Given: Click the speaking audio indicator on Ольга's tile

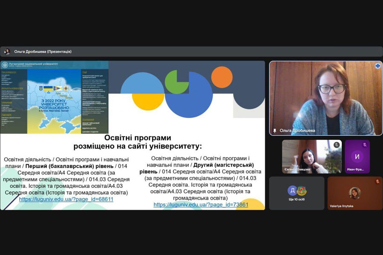Looking at the screenshot, I should pos(377,66).
